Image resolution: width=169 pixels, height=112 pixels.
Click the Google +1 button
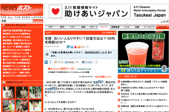pyautogui.click(x=83, y=47)
